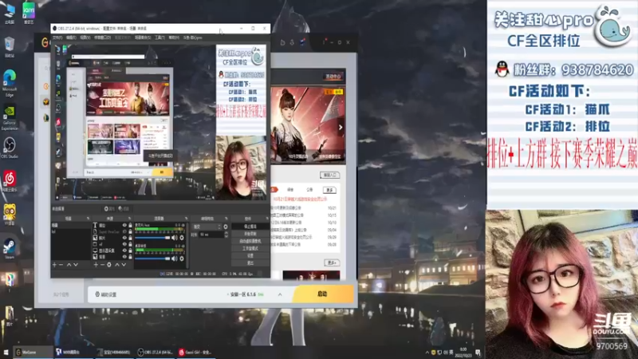The width and height of the screenshot is (638, 359).
Task: Open source Filters button above docks
Action: click(x=124, y=209)
